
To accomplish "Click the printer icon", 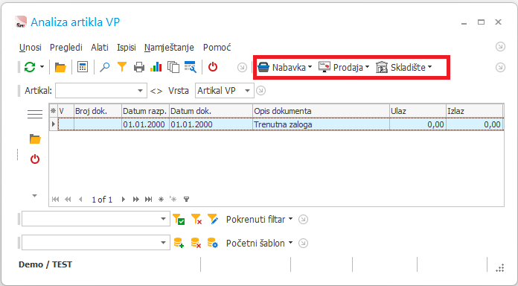I will click(139, 68).
